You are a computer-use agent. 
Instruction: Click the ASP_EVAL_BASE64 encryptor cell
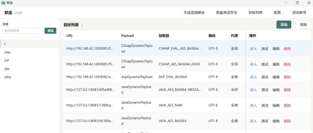pyautogui.click(x=173, y=77)
